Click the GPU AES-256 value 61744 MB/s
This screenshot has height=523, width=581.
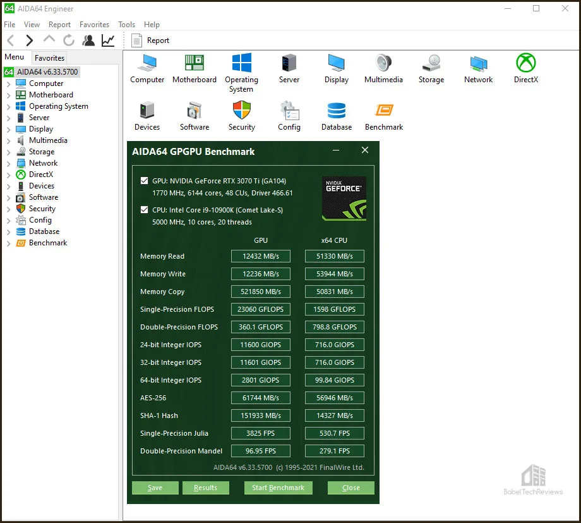click(x=260, y=398)
